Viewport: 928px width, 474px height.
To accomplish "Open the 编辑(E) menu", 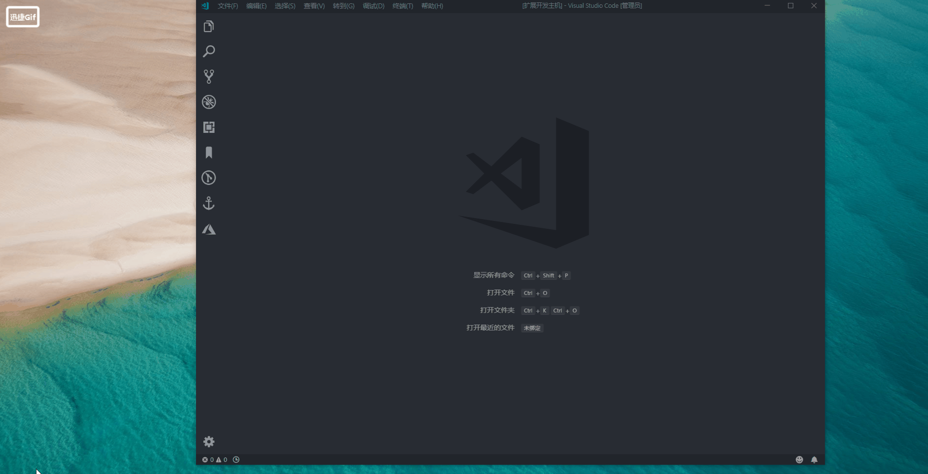I will pos(256,6).
